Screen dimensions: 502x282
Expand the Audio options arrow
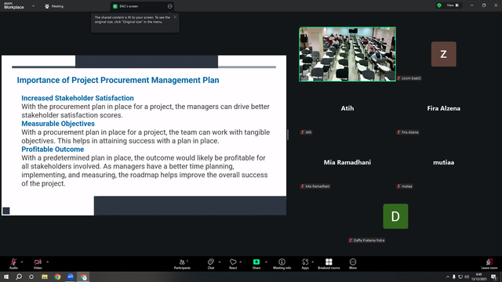(x=22, y=262)
